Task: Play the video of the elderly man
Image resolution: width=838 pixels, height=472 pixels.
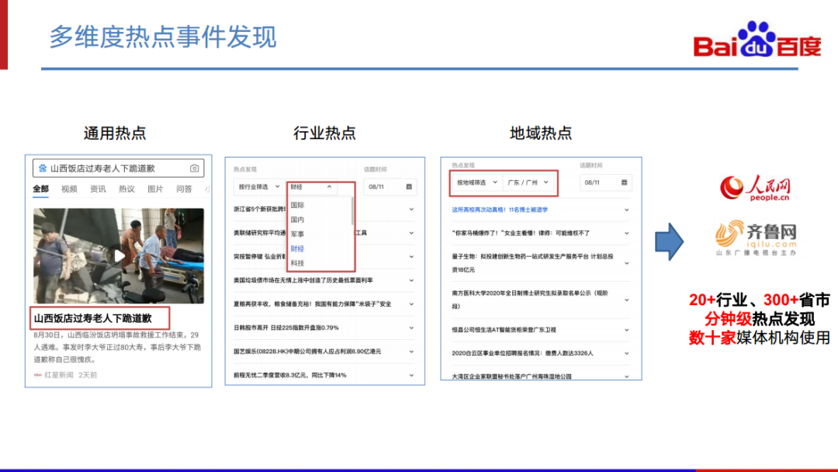Action: (119, 255)
